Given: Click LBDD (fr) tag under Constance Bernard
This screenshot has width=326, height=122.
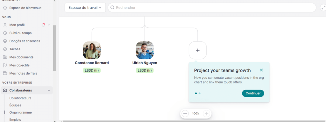Looking at the screenshot, I should click(x=92, y=71).
